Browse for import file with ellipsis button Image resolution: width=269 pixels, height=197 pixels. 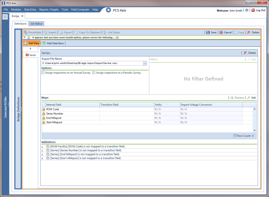pos(145,63)
